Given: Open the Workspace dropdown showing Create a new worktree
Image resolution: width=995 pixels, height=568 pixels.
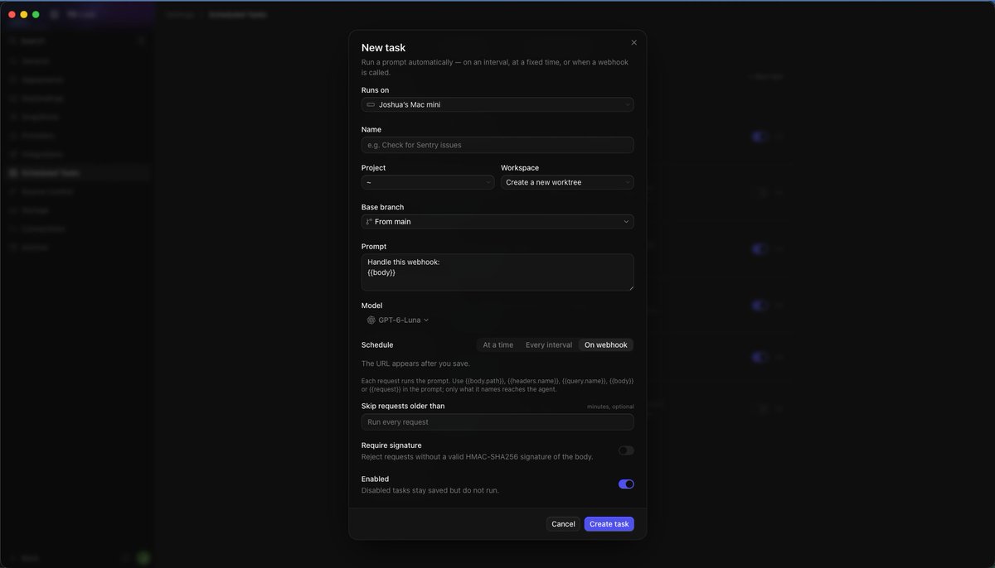Looking at the screenshot, I should point(567,182).
